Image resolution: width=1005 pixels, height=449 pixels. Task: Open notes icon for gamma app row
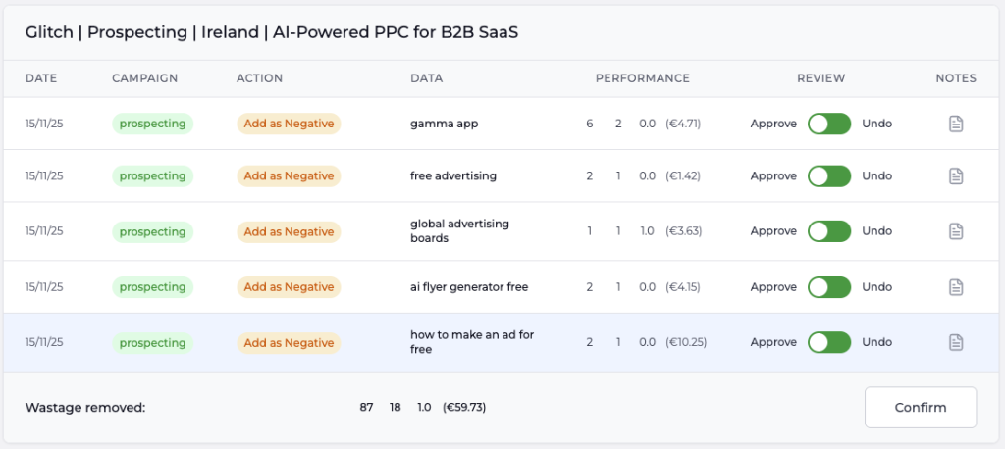[x=956, y=124]
